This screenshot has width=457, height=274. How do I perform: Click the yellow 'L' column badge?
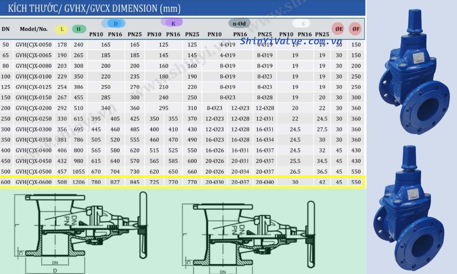61,29
